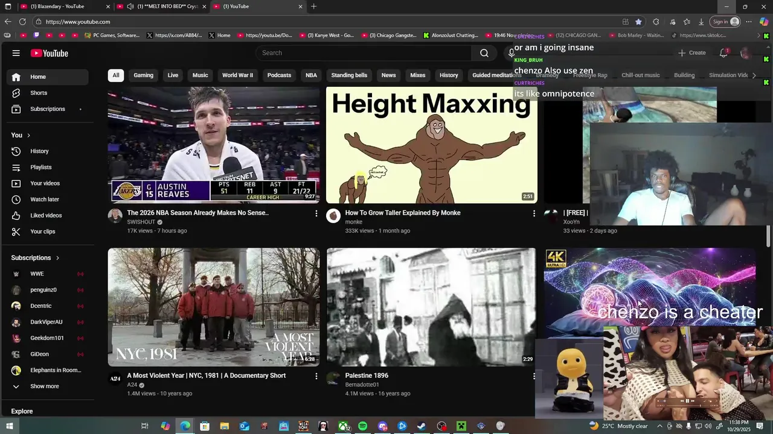Click the YouTube logo

click(x=50, y=53)
